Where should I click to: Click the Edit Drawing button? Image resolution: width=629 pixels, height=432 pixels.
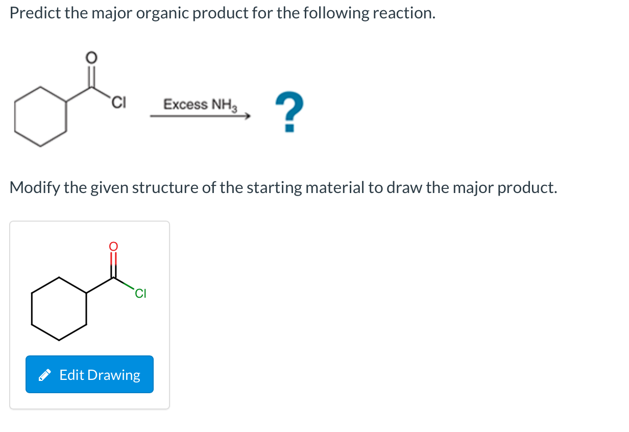pos(89,374)
